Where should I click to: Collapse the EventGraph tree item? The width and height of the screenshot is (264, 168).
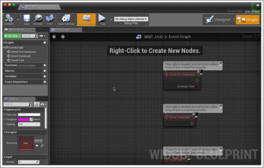tap(4, 48)
